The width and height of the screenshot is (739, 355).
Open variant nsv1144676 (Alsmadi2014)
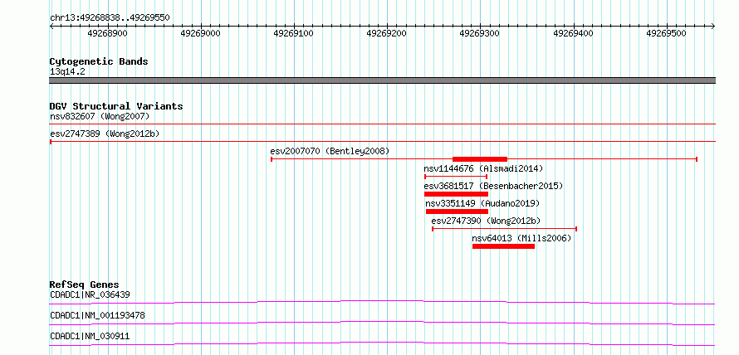483,168
